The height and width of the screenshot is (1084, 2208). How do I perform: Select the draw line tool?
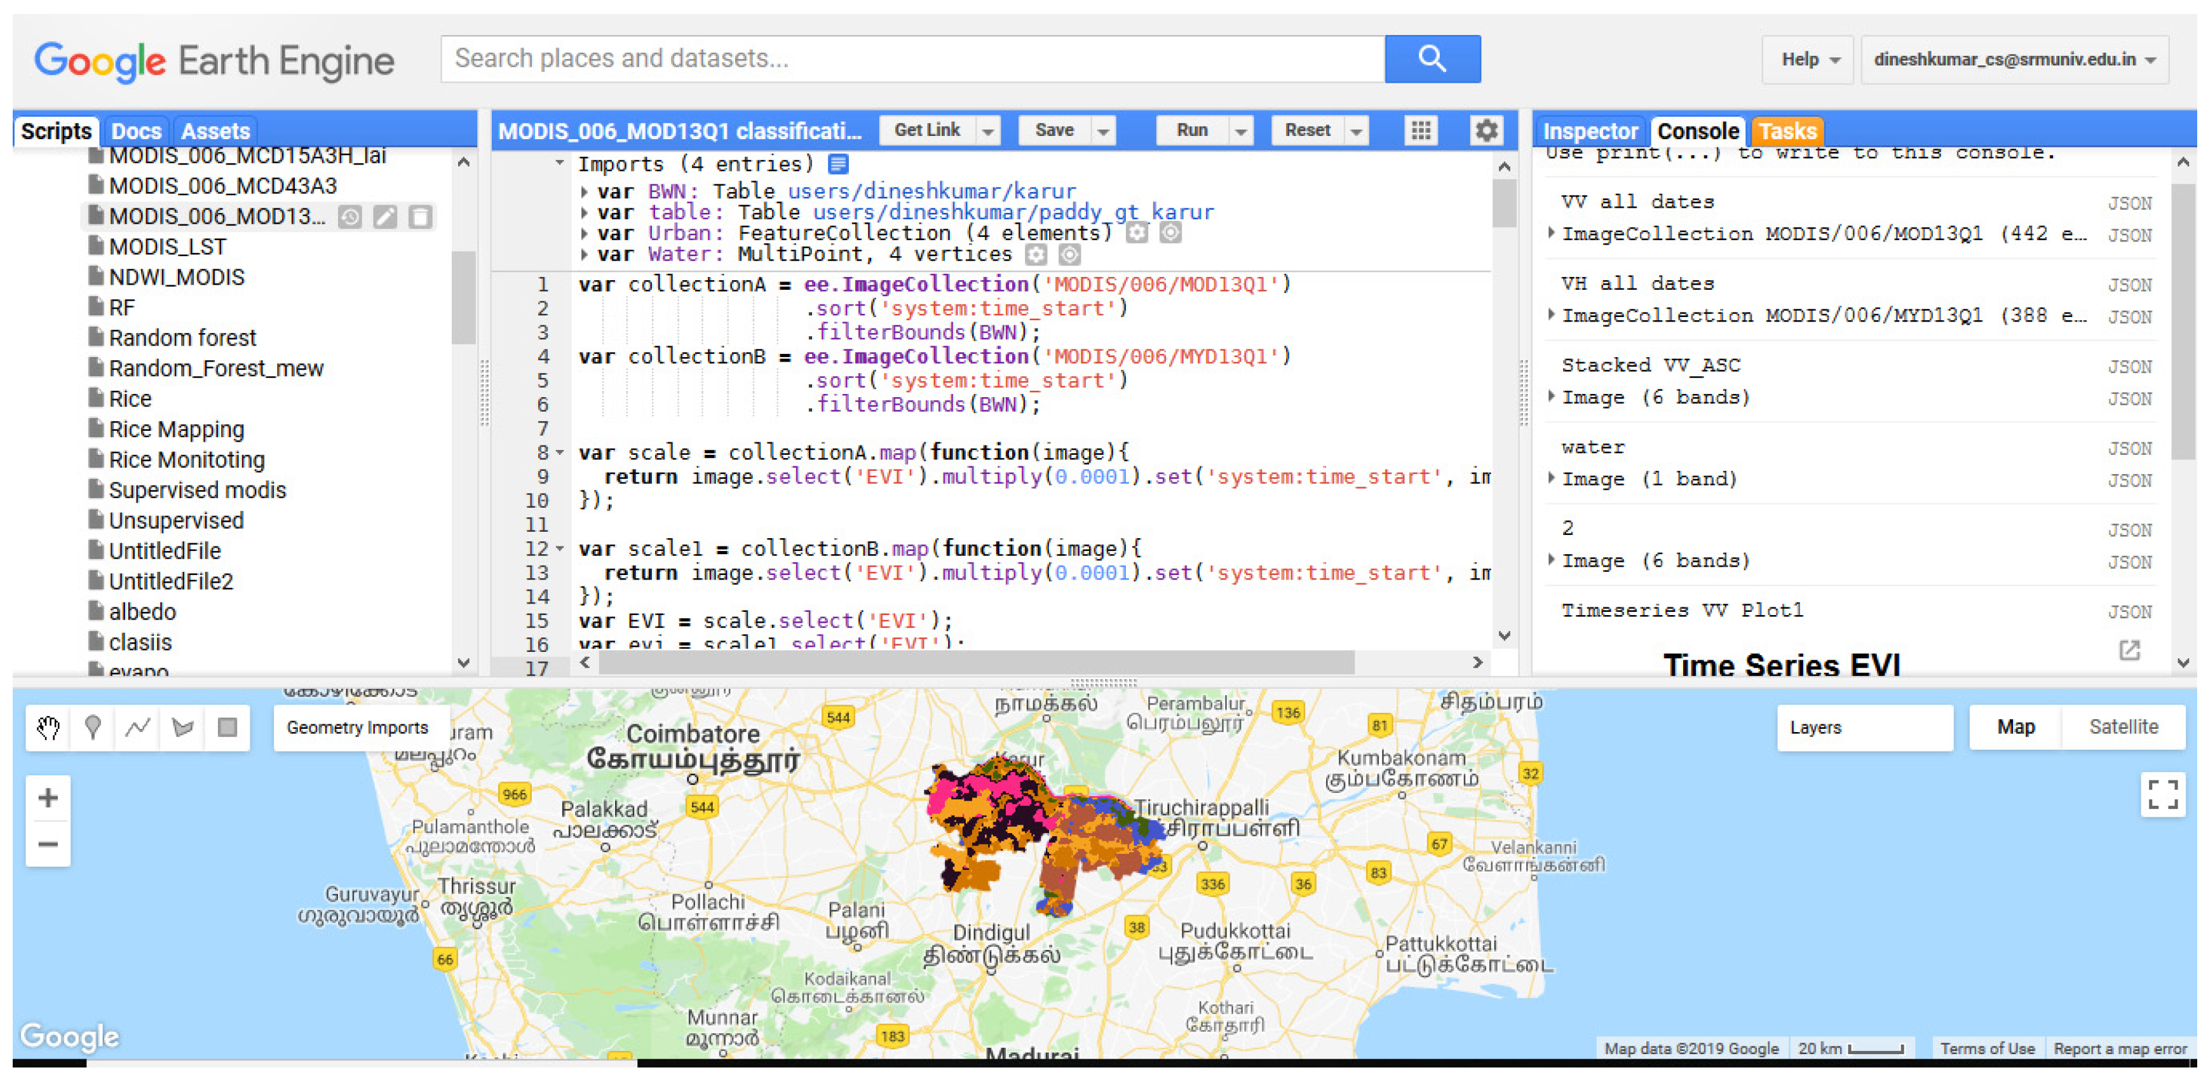click(137, 728)
